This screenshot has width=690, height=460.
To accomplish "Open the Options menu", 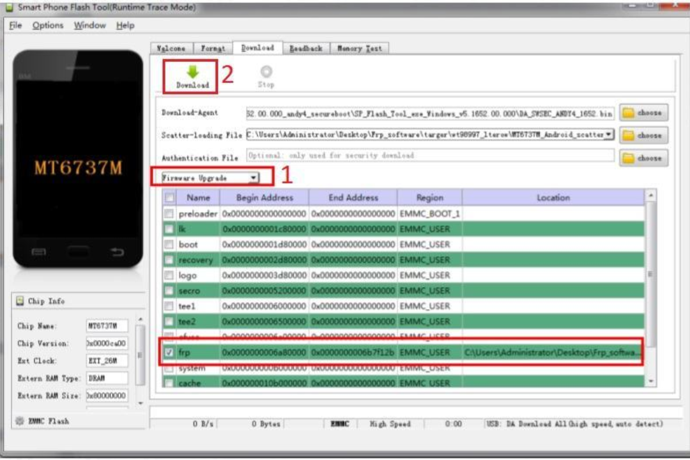I will tap(47, 26).
